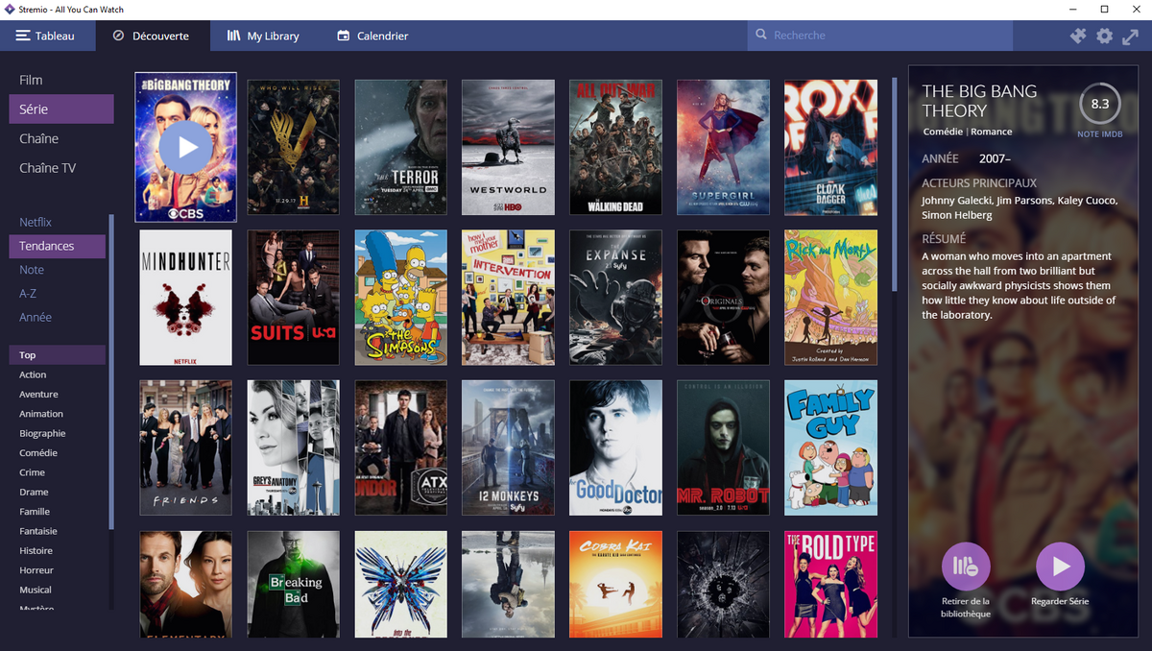Open How I Met Your Mother poster

click(508, 298)
